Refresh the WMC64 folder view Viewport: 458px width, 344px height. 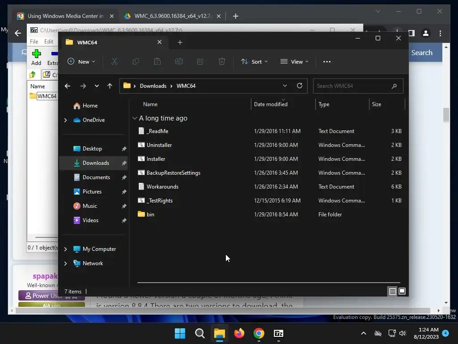pyautogui.click(x=299, y=86)
